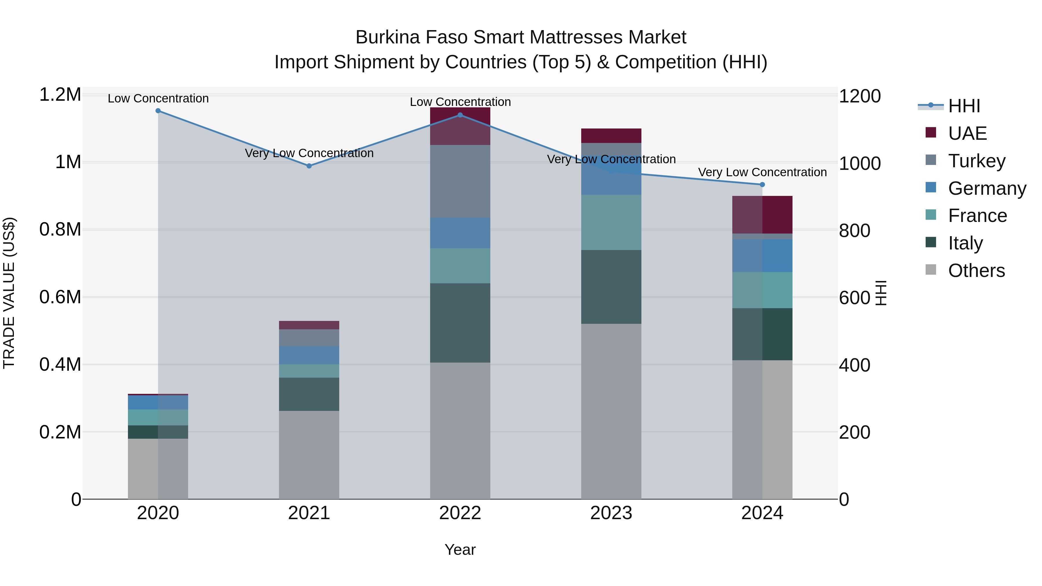Image resolution: width=1042 pixels, height=586 pixels.
Task: Click the vertical 'HHI' right axis title
Action: click(x=880, y=293)
